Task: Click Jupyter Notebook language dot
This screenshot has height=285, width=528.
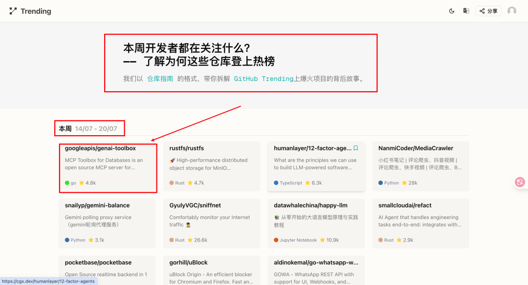Action: (276, 240)
